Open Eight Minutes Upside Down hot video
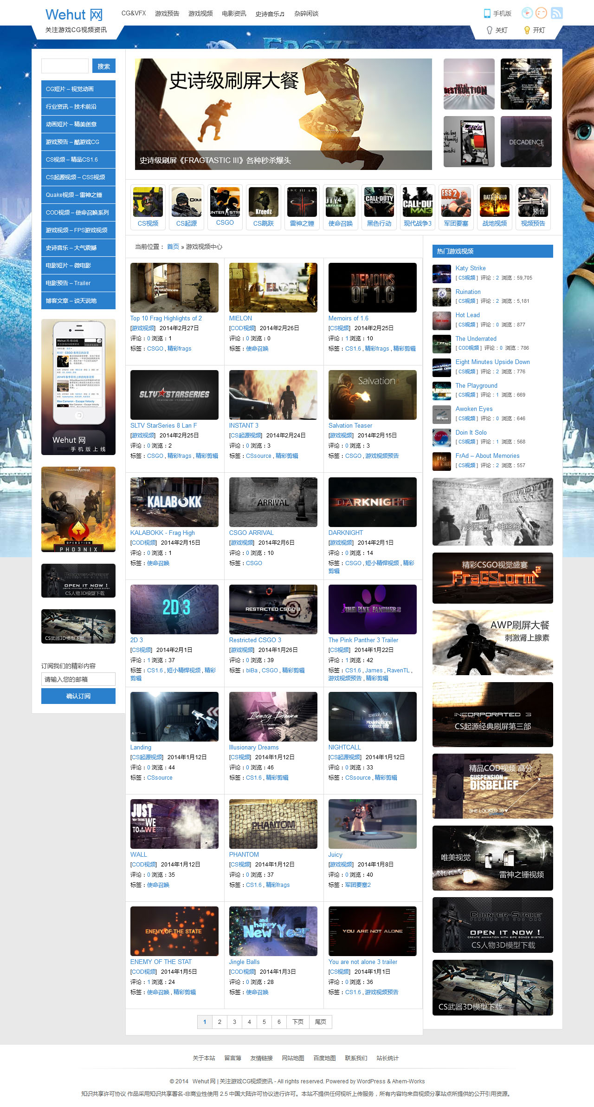Screen dimensions: 594x1107 493,362
